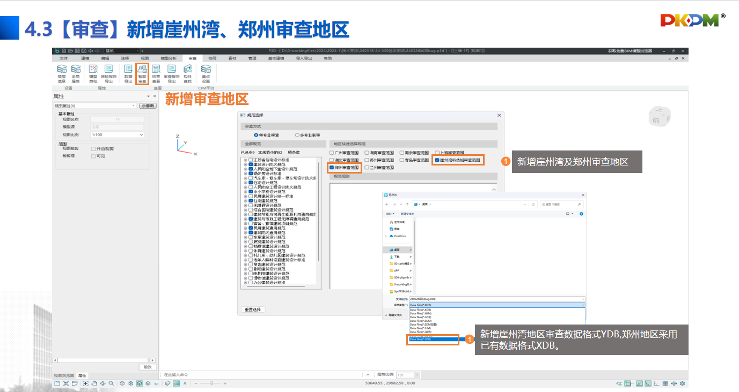Open the 基点设置 tool

[x=206, y=74]
